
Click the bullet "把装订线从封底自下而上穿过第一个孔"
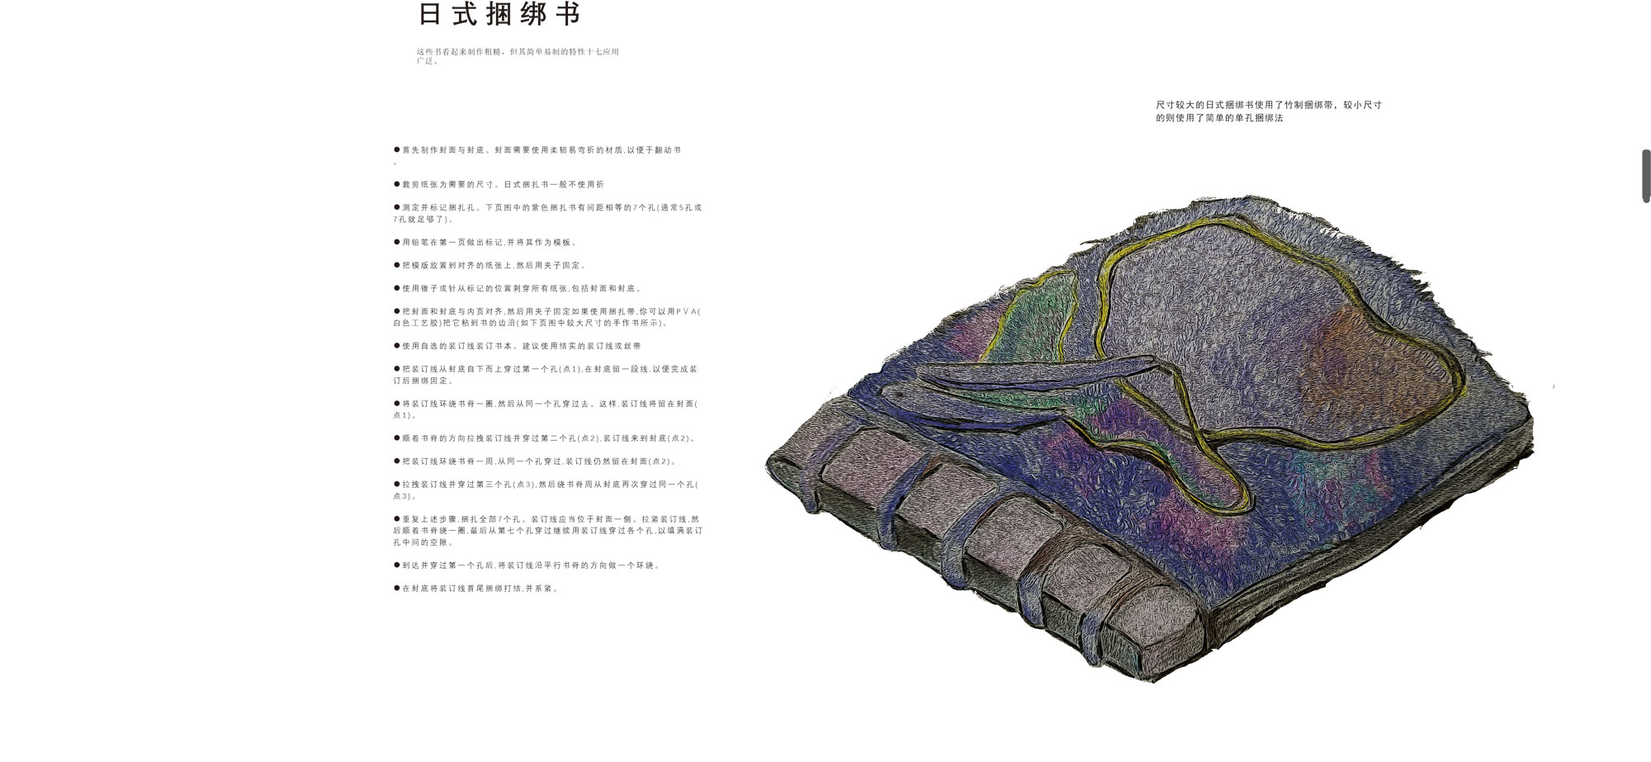[546, 375]
